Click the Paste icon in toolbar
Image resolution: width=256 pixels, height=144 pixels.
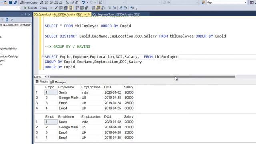[x=77, y=2]
